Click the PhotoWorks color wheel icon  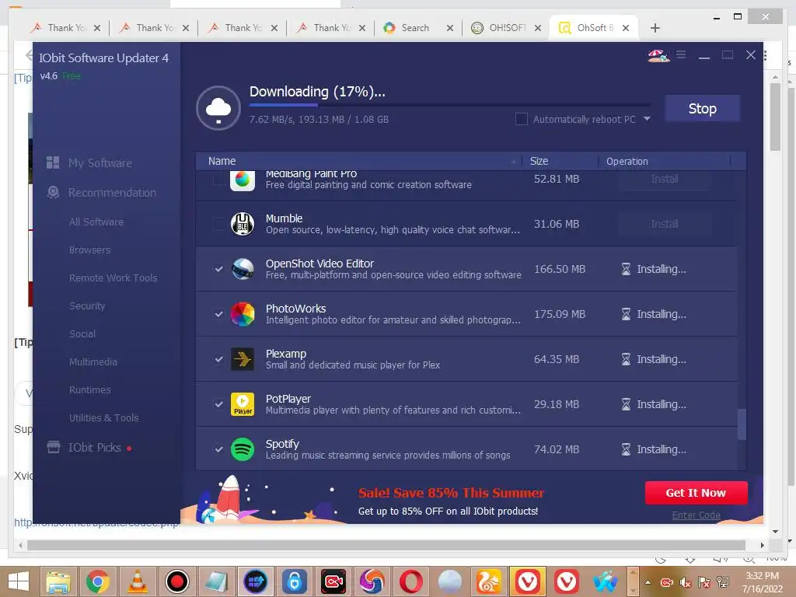(x=243, y=314)
